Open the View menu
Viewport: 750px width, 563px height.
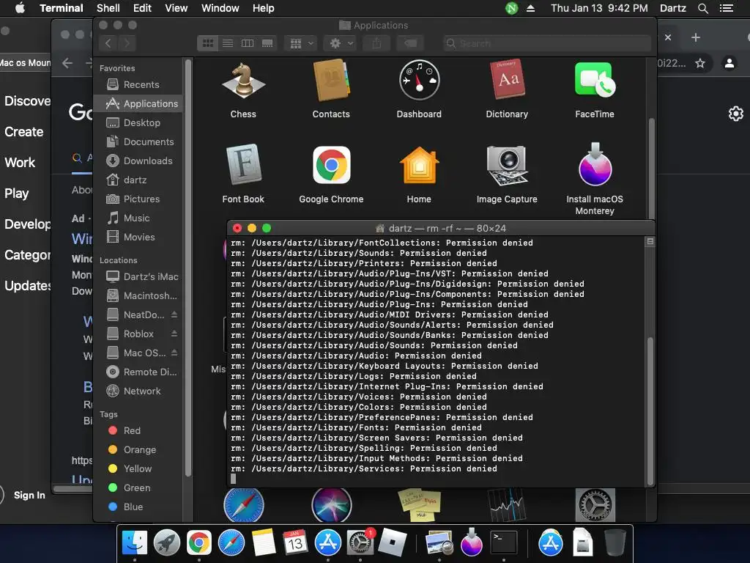point(176,8)
